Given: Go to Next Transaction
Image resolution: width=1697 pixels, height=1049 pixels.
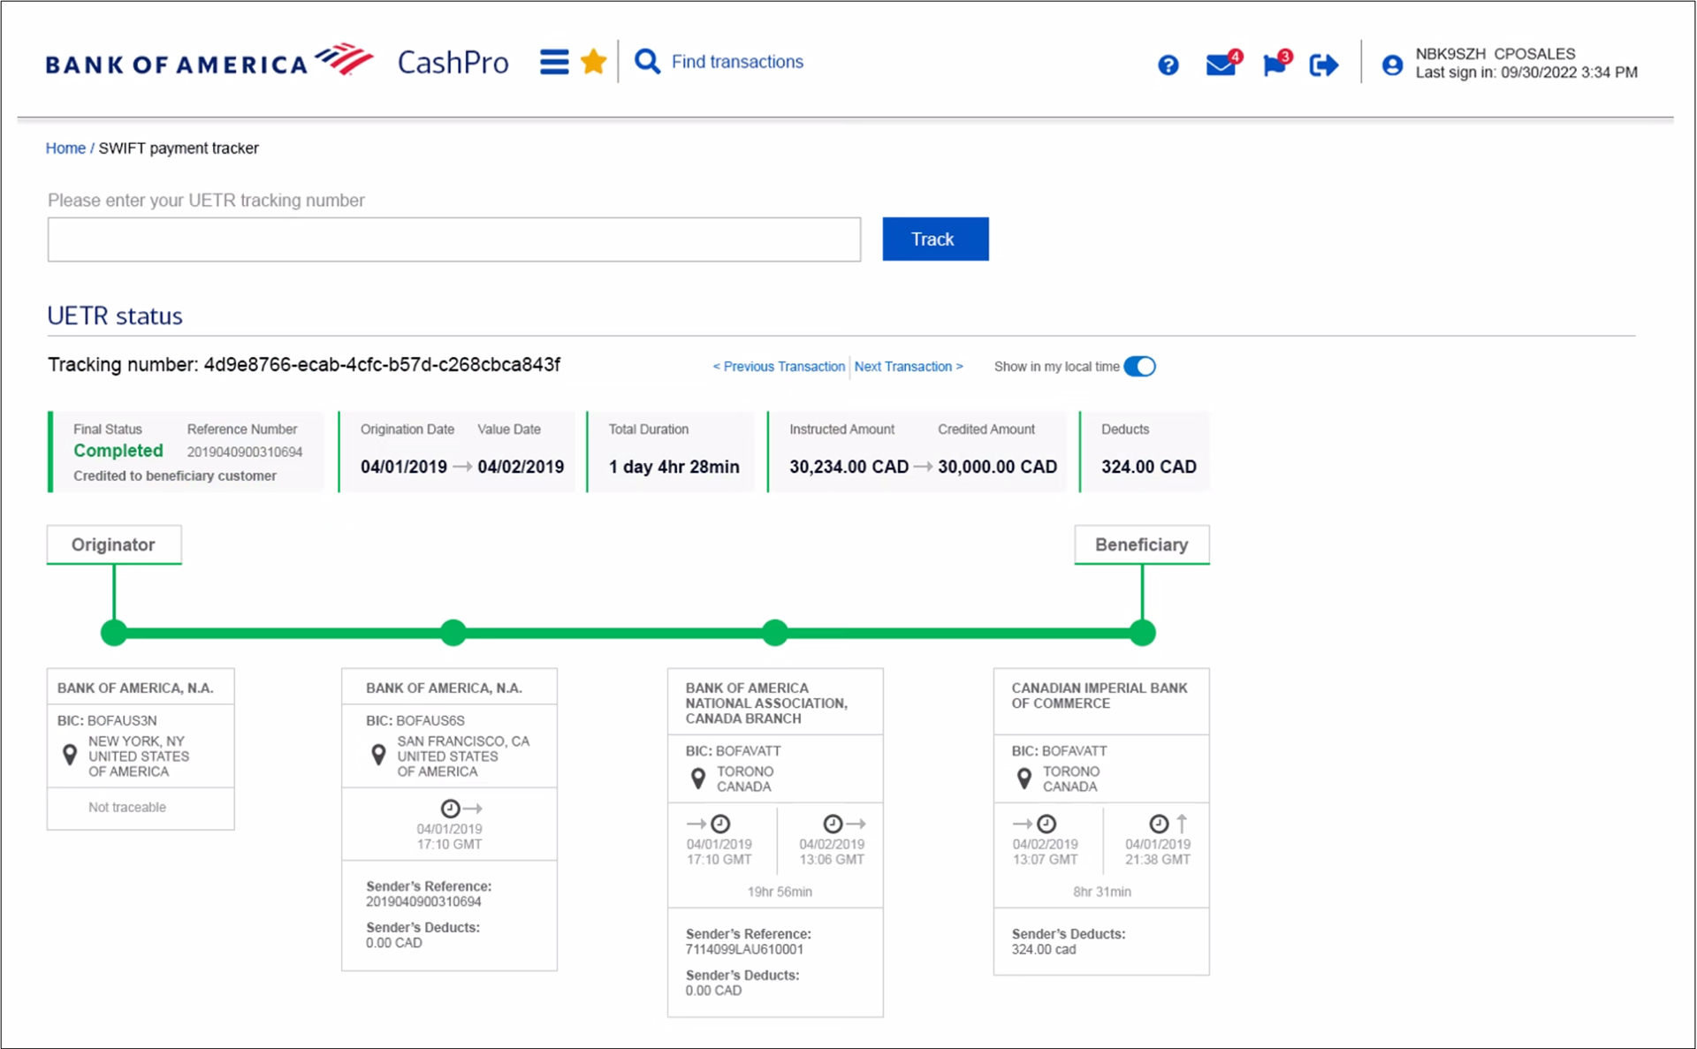Looking at the screenshot, I should coord(909,367).
